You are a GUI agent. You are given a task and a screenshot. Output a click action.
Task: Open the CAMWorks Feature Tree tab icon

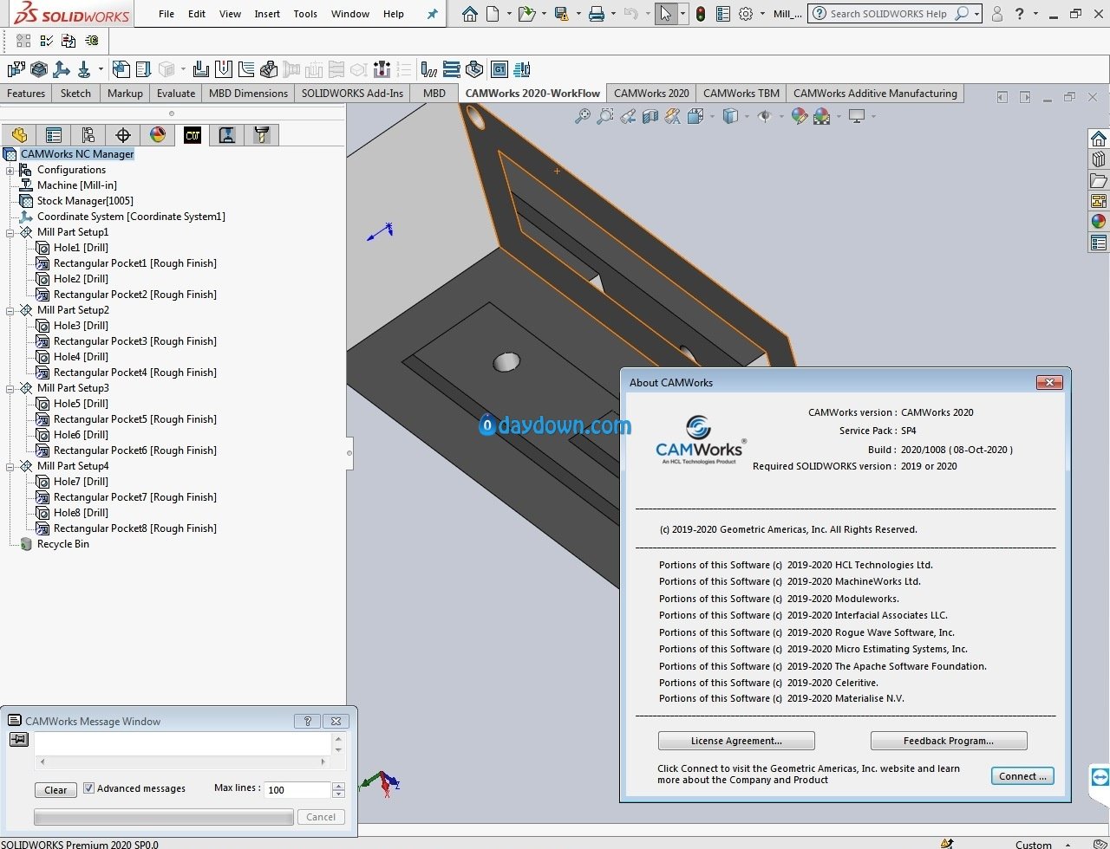(193, 135)
